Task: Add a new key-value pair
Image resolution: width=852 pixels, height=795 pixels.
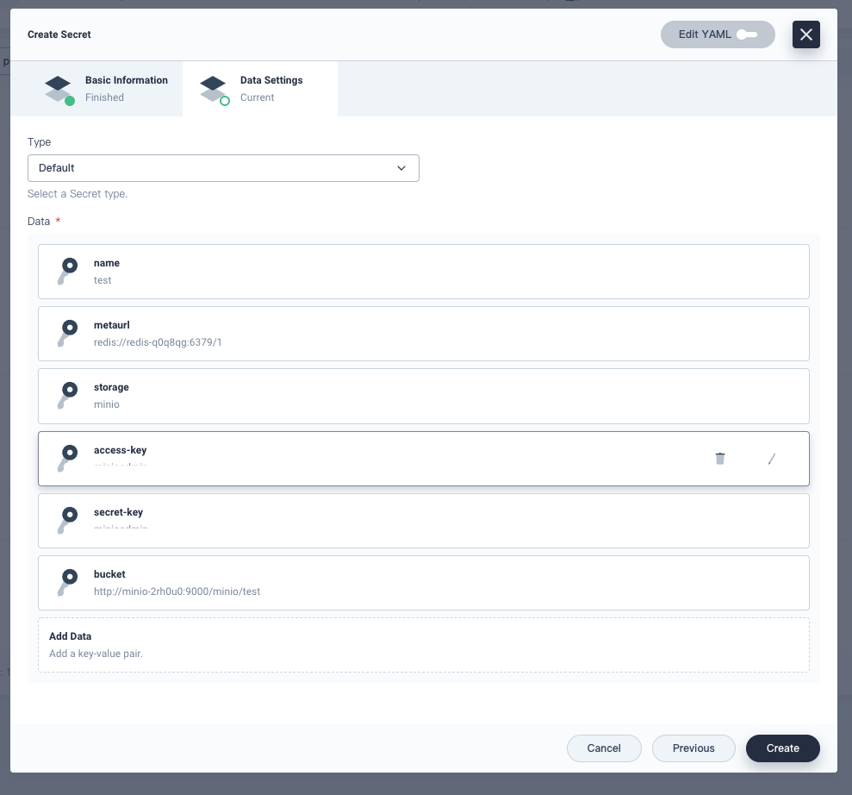Action: (423, 645)
